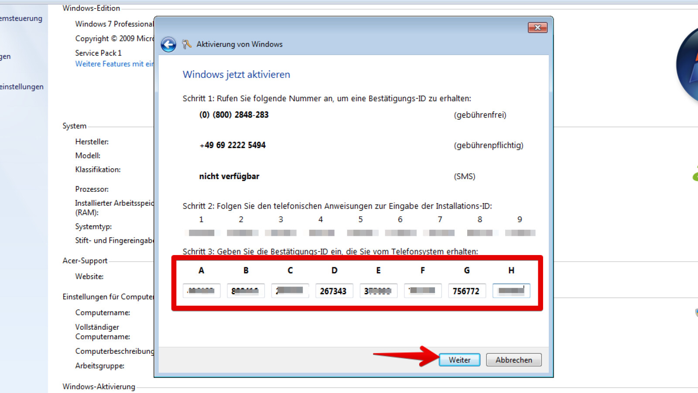
Task: Click confirmation ID field H
Action: (x=511, y=291)
